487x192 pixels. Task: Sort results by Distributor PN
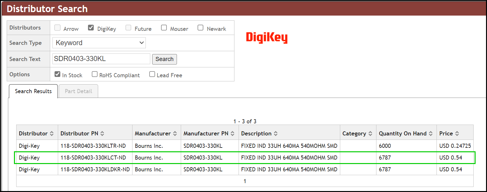pos(102,133)
